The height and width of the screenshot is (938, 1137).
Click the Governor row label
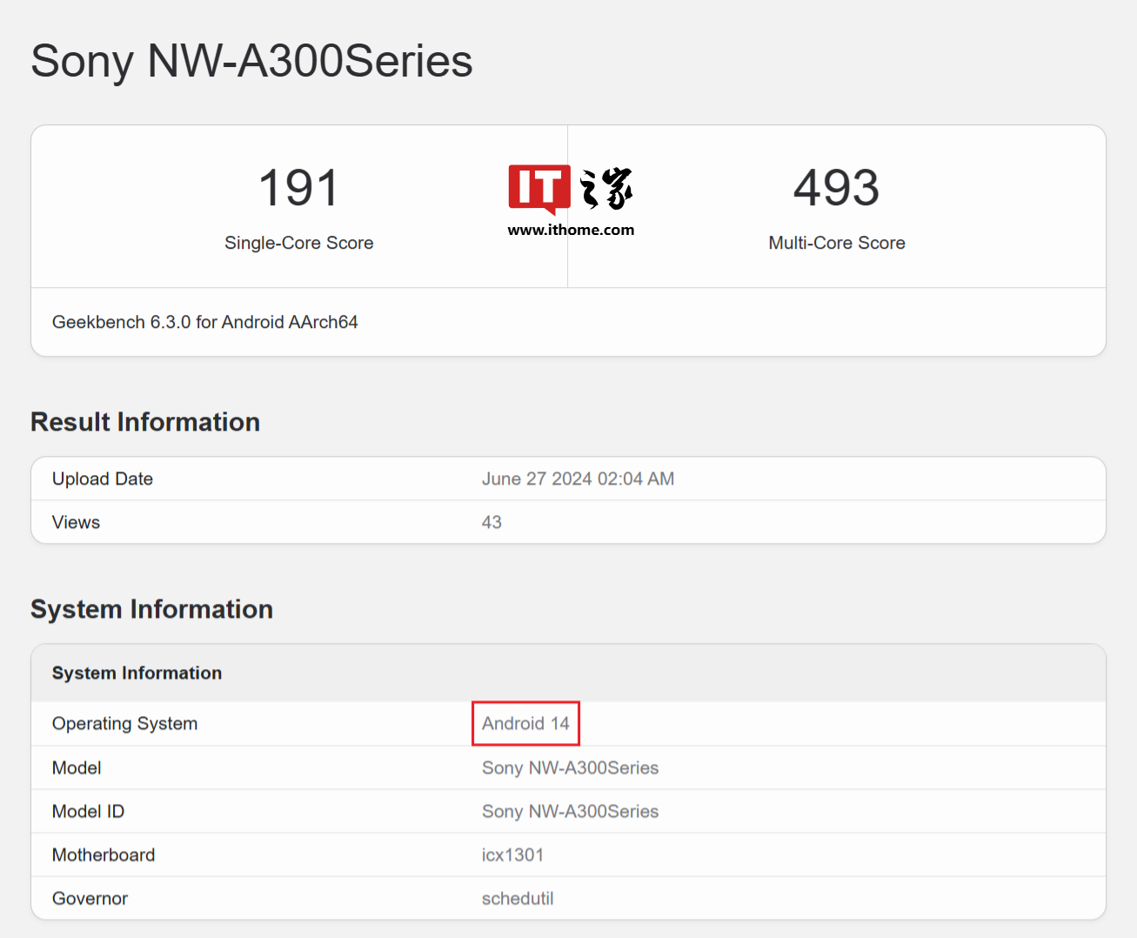click(90, 898)
